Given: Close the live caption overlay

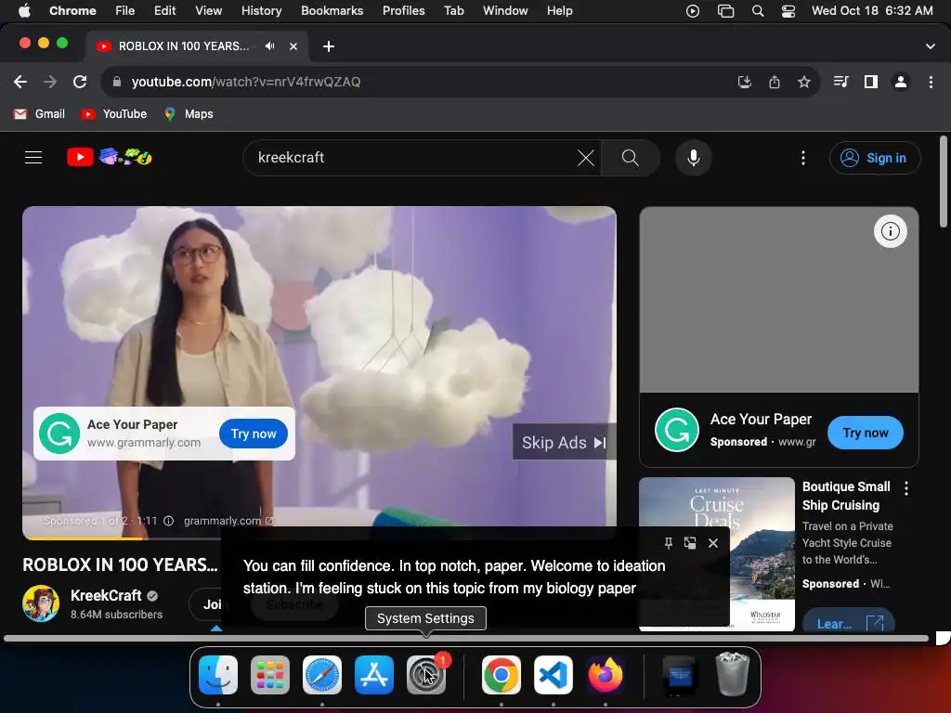Looking at the screenshot, I should (x=713, y=543).
